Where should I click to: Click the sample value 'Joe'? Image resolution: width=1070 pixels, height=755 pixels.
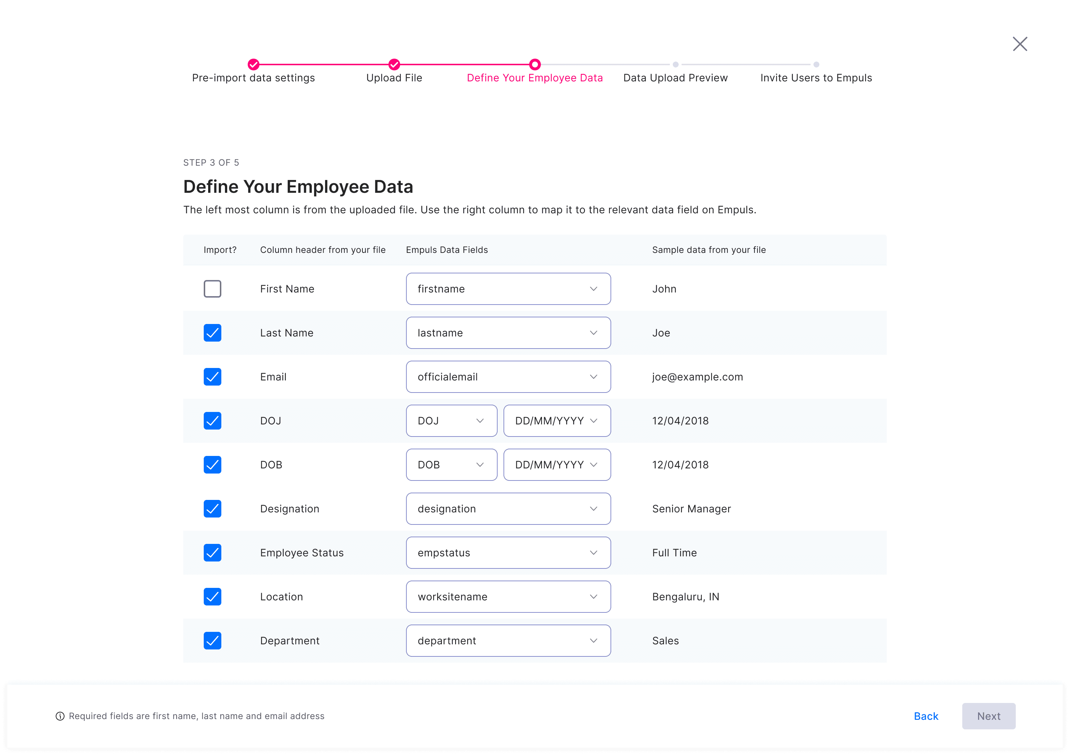(x=661, y=333)
